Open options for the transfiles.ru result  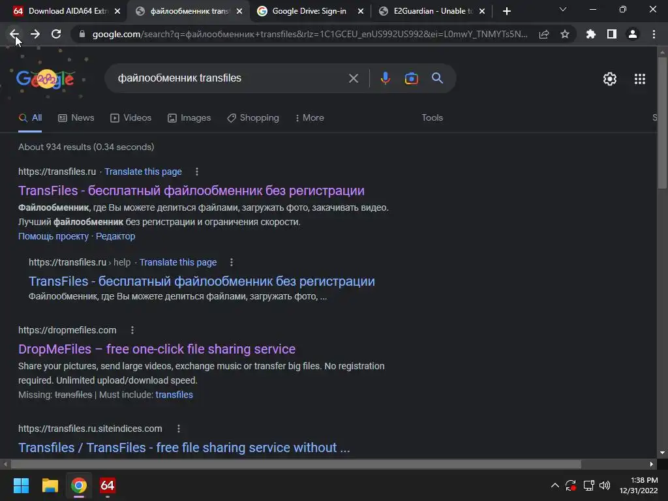196,172
